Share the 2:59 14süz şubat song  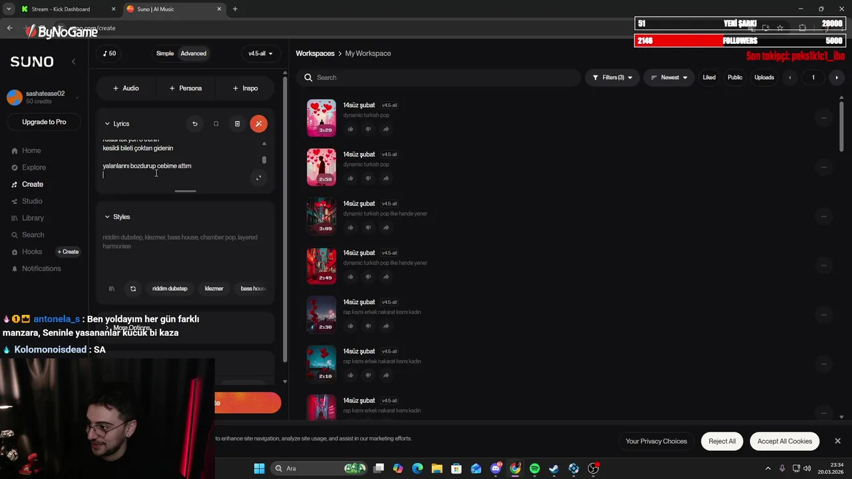pos(386,178)
